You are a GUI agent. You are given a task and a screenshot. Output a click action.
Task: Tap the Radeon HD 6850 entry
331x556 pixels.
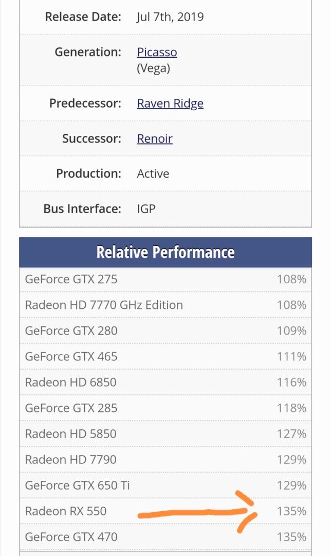pos(70,382)
